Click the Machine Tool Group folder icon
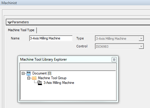The width and height of the screenshot is (150, 108). click(34, 78)
